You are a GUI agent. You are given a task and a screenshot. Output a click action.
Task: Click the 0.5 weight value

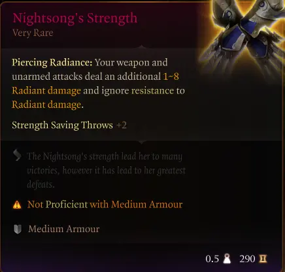pyautogui.click(x=212, y=259)
